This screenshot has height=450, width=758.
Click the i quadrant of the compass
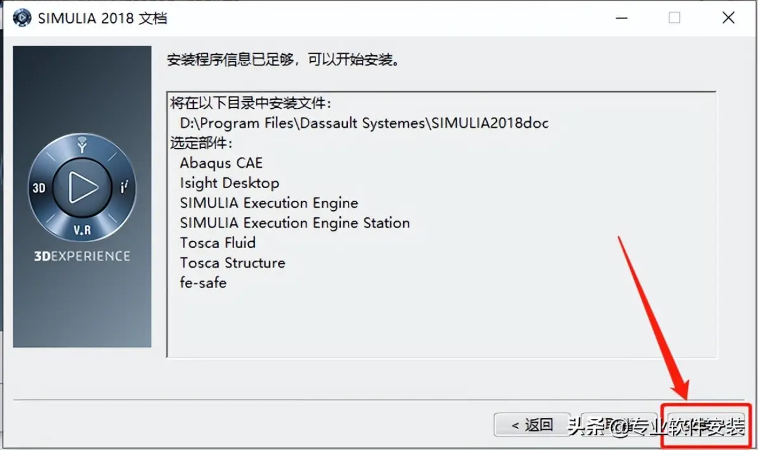pyautogui.click(x=124, y=187)
